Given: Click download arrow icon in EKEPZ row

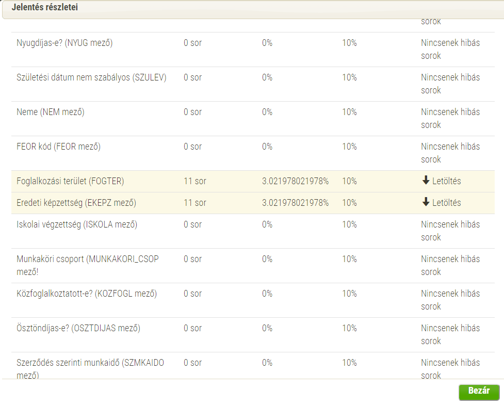Looking at the screenshot, I should coord(426,202).
